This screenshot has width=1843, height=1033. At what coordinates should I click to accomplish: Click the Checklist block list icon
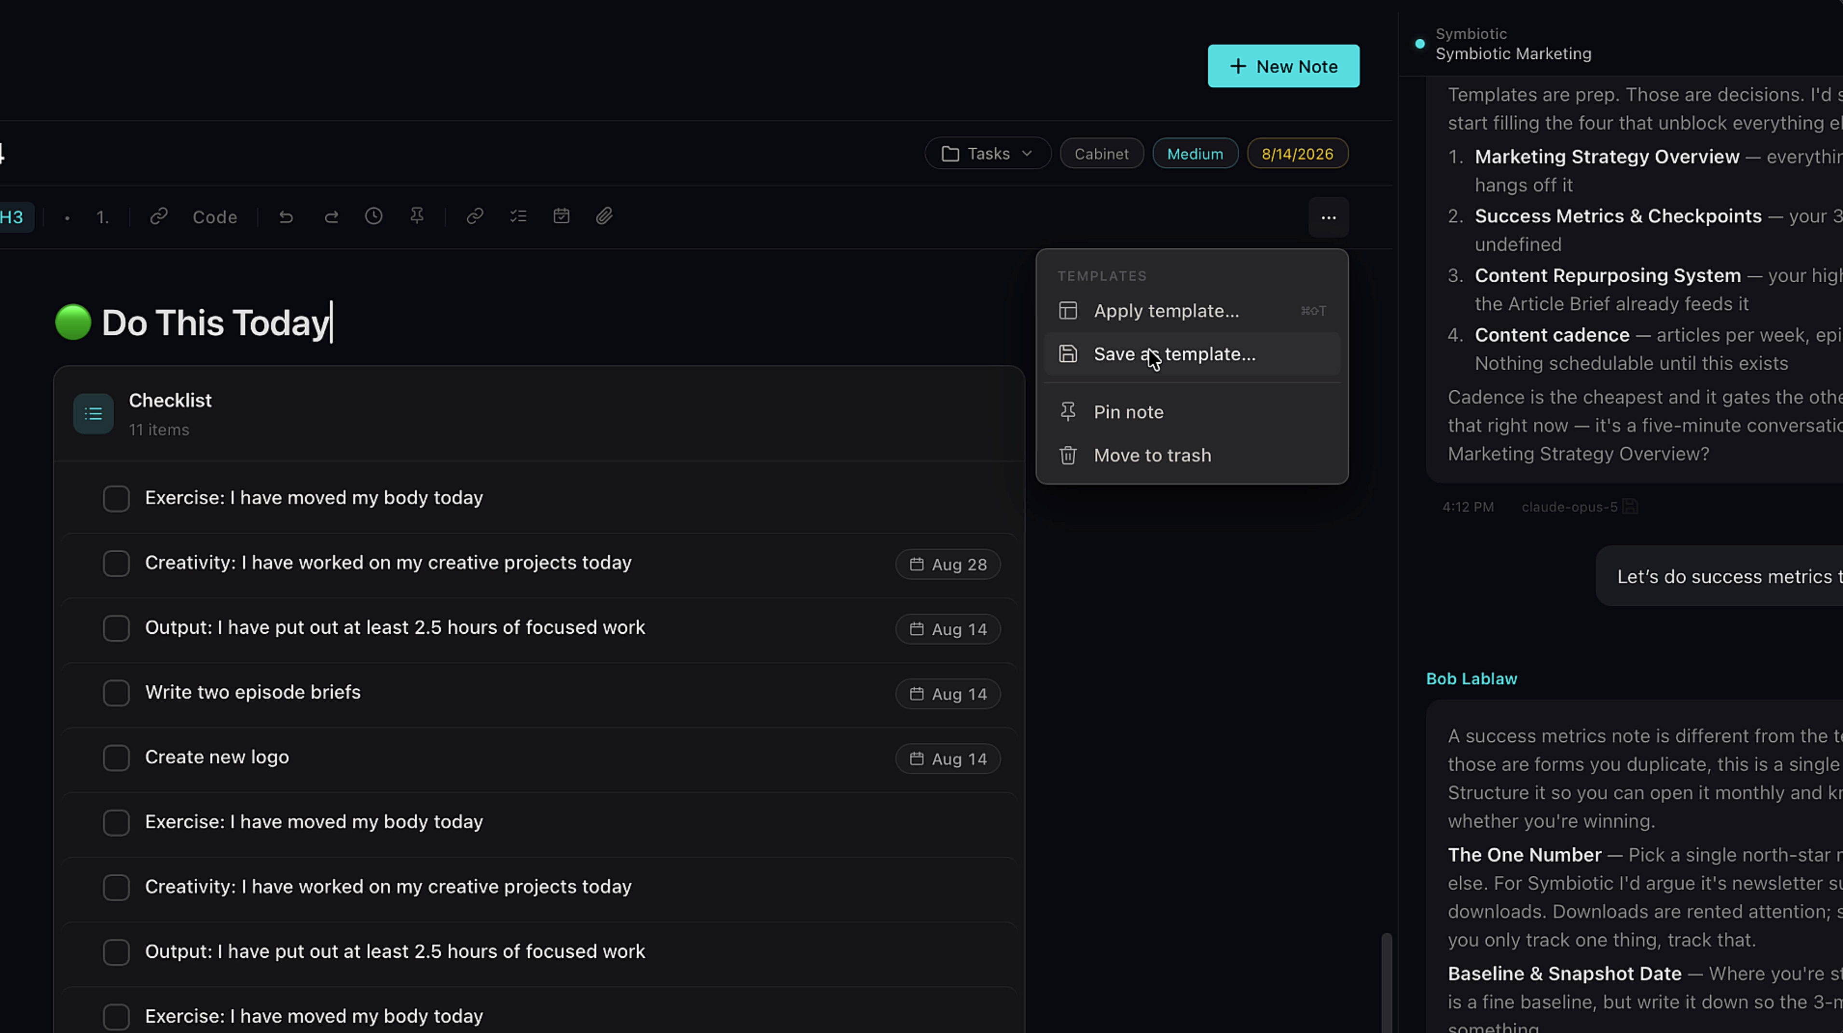93,413
